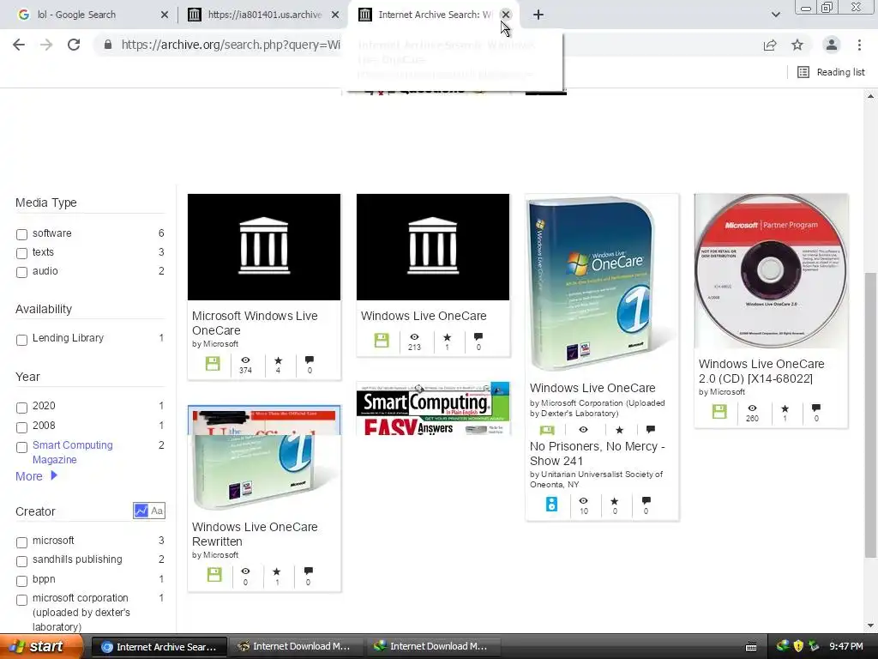Open Windows Live OneCare 2.0 (CD) [X14-68022] link
This screenshot has height=659, width=878.
[x=761, y=371]
